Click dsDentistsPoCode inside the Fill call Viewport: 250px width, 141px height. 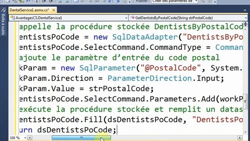(x=145, y=119)
